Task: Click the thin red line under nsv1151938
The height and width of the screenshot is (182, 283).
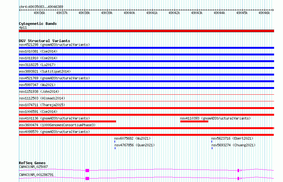Action: click(146, 94)
